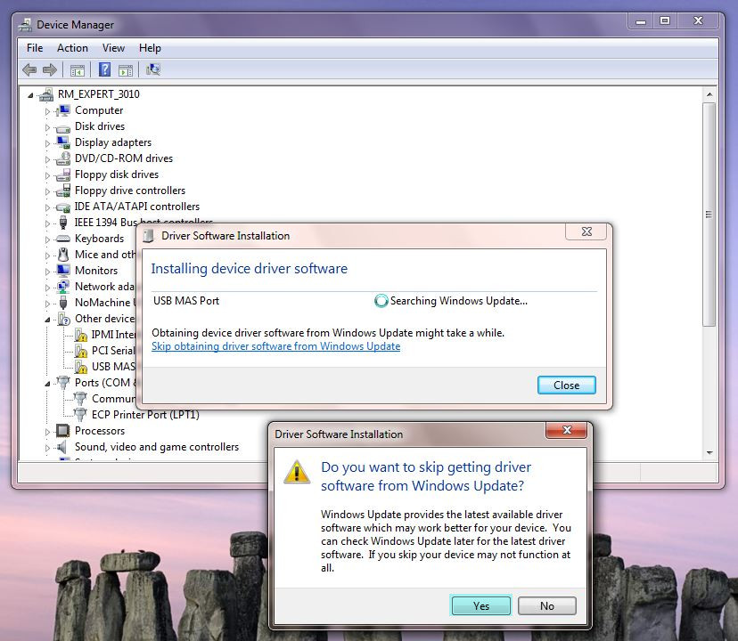Screen dimensions: 738x641
Task: Expand the Display adapters node
Action: (47, 143)
